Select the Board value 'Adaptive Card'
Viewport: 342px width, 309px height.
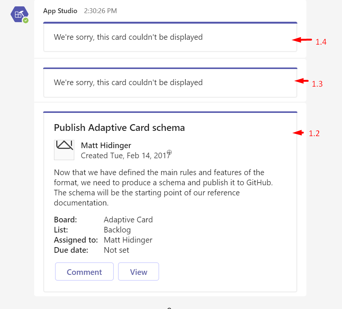coord(128,219)
